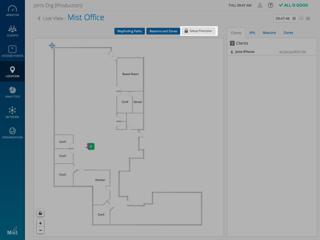The height and width of the screenshot is (240, 320).
Task: Click the Kitchen label on floorplan
Action: (100, 180)
